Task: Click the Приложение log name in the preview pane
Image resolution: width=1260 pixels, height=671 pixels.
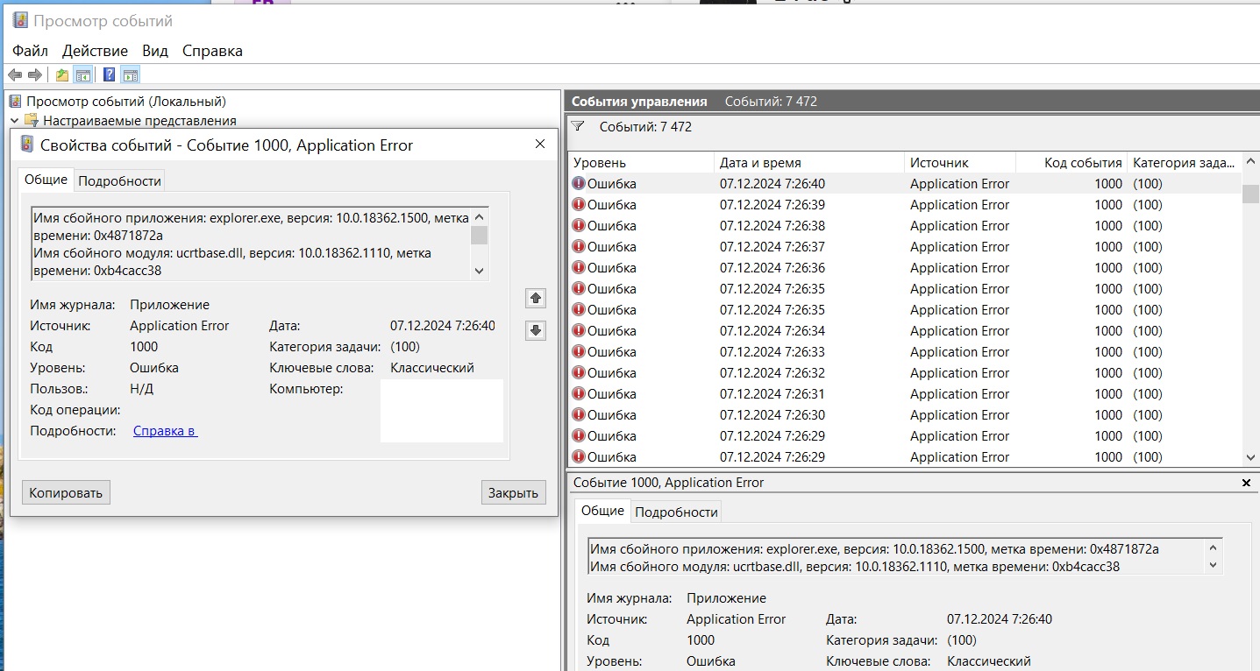Action: click(726, 598)
